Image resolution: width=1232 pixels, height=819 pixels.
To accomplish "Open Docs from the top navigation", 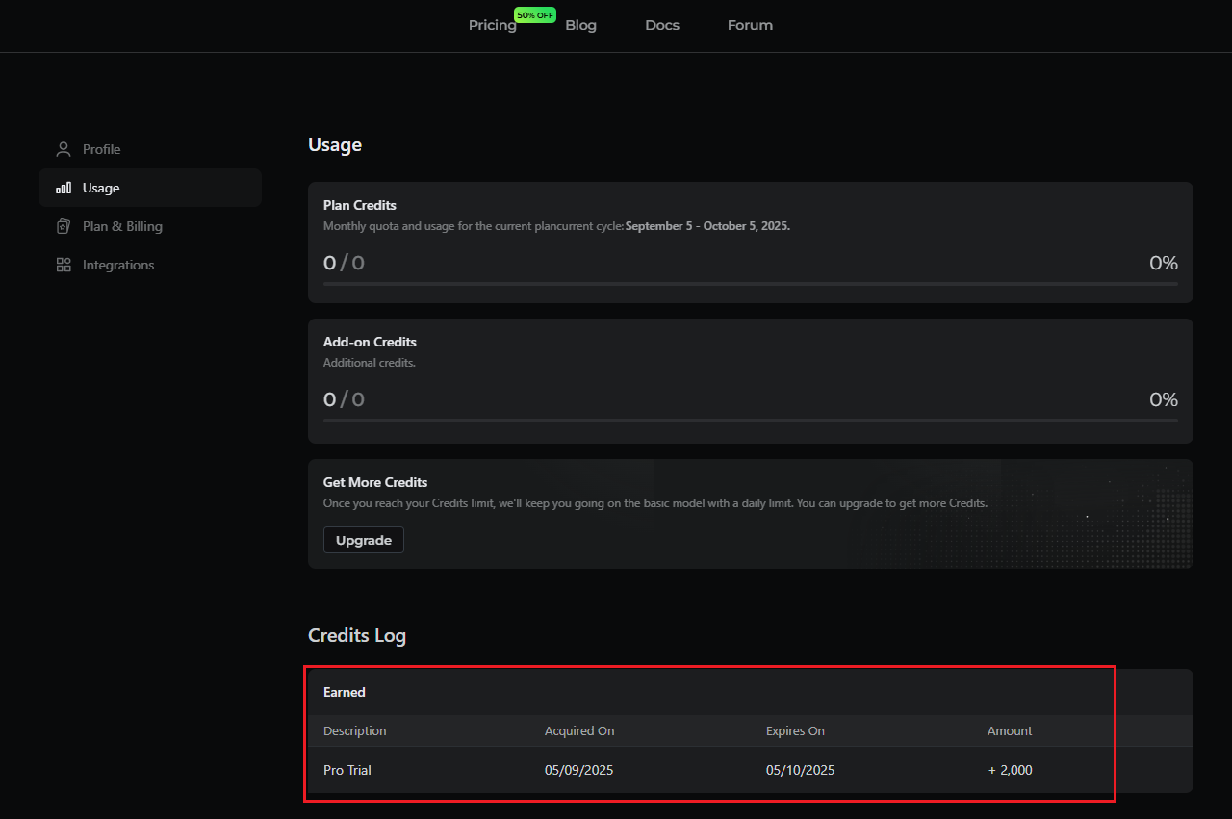I will (x=662, y=25).
